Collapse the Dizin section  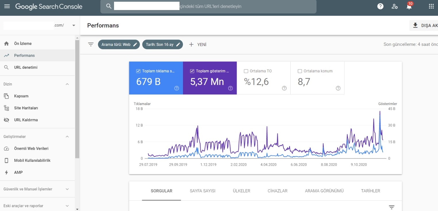click(67, 84)
